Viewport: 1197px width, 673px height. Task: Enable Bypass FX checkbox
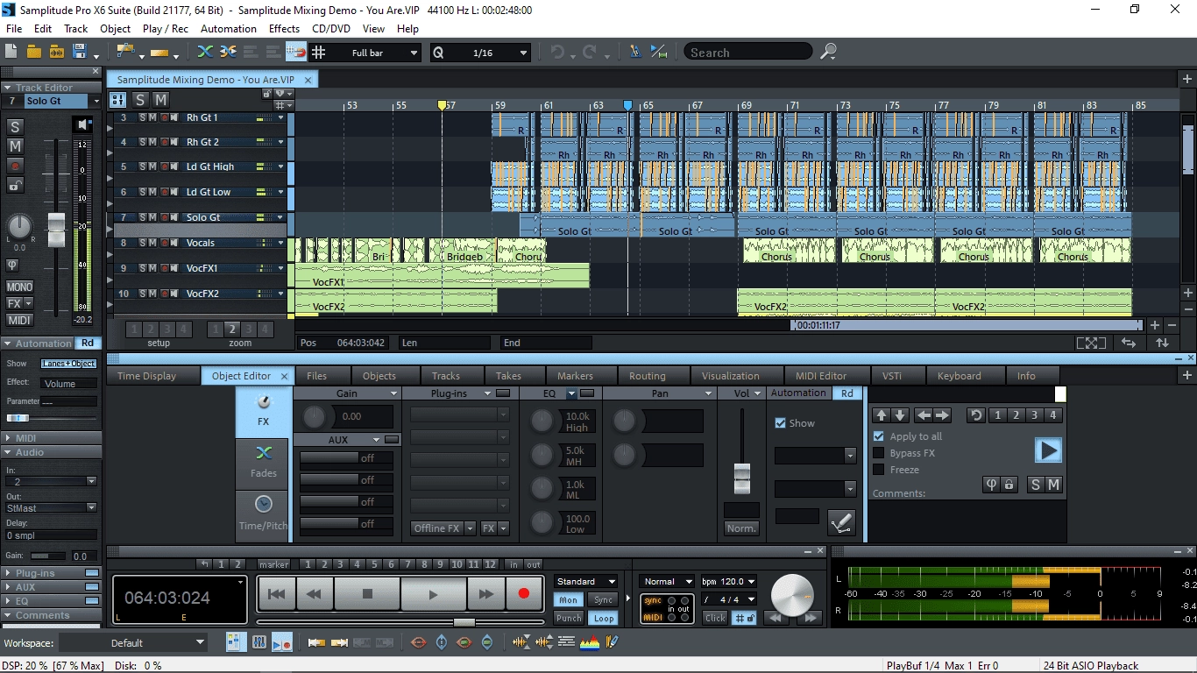point(879,453)
